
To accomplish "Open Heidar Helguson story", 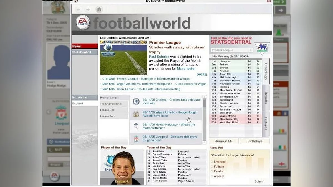I will tap(169, 126).
